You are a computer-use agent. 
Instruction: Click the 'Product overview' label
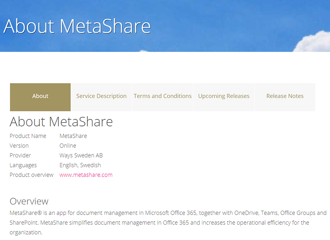[x=31, y=175]
